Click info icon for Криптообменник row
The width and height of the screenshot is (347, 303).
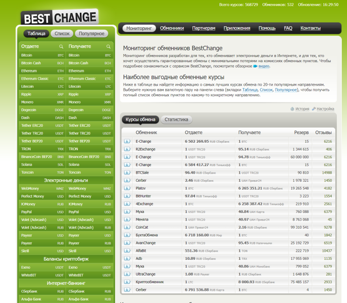coord(127,282)
